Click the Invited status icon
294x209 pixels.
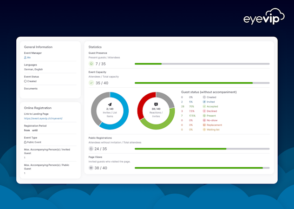(x=204, y=102)
